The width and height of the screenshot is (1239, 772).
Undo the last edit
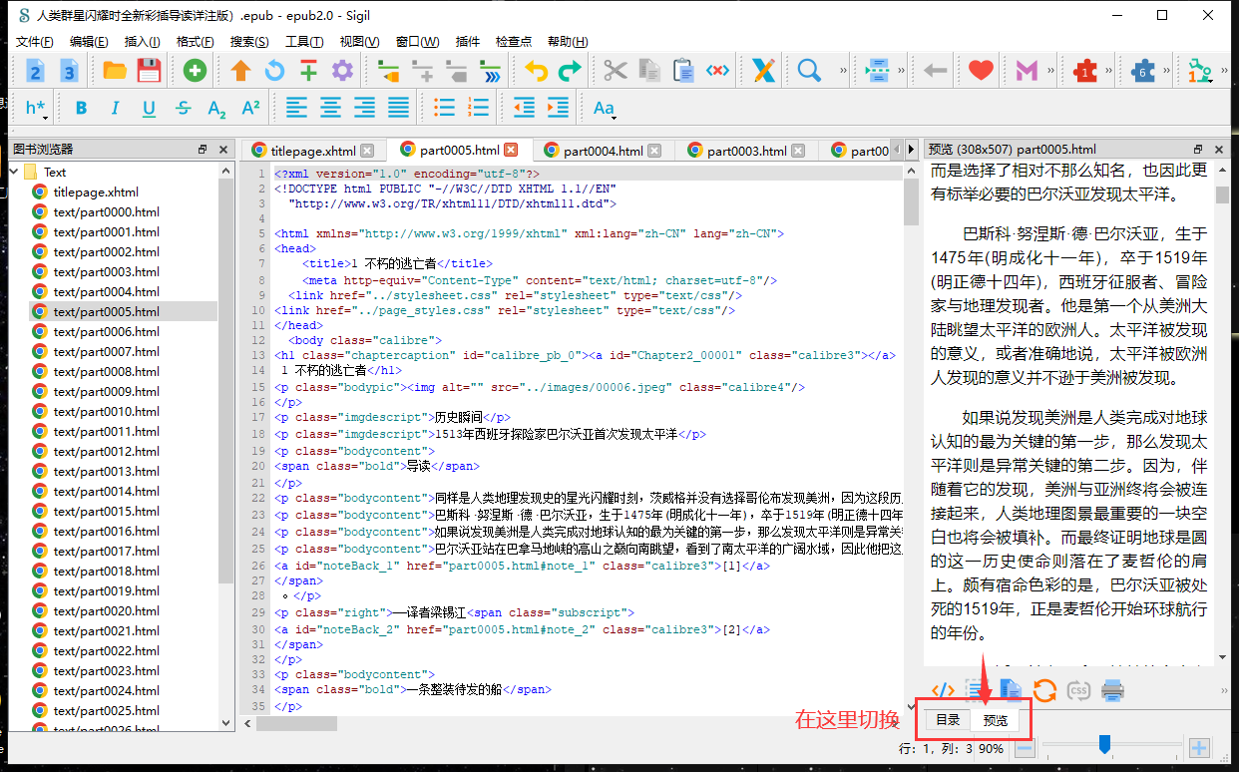click(537, 71)
